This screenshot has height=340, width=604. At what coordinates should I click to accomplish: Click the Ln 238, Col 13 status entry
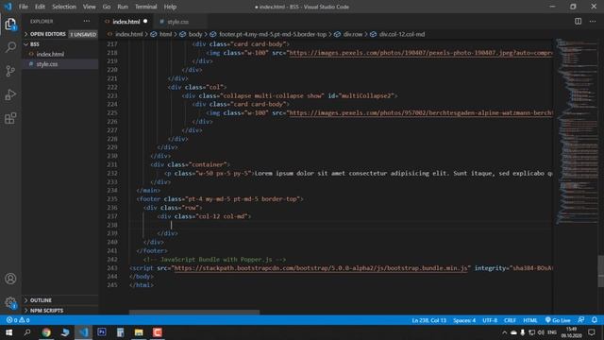pos(428,320)
